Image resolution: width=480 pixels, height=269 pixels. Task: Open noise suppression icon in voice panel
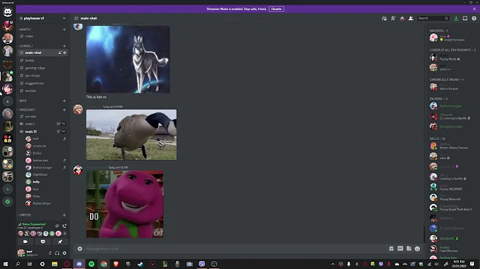pyautogui.click(x=57, y=226)
